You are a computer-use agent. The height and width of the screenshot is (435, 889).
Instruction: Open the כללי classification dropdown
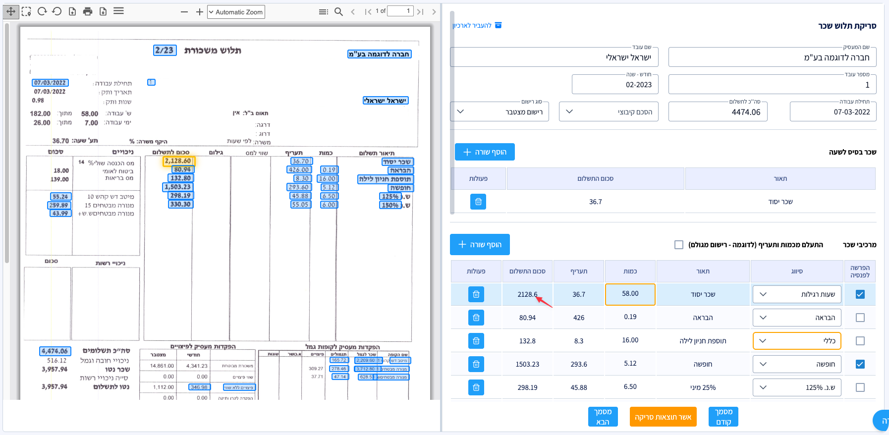[x=796, y=341]
